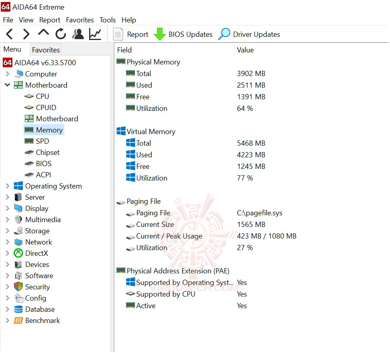Click the ACPI chip icon

click(x=29, y=175)
